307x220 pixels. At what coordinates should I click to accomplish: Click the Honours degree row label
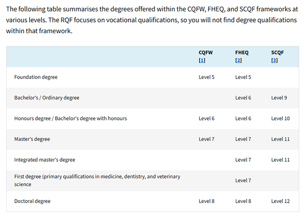(71, 118)
